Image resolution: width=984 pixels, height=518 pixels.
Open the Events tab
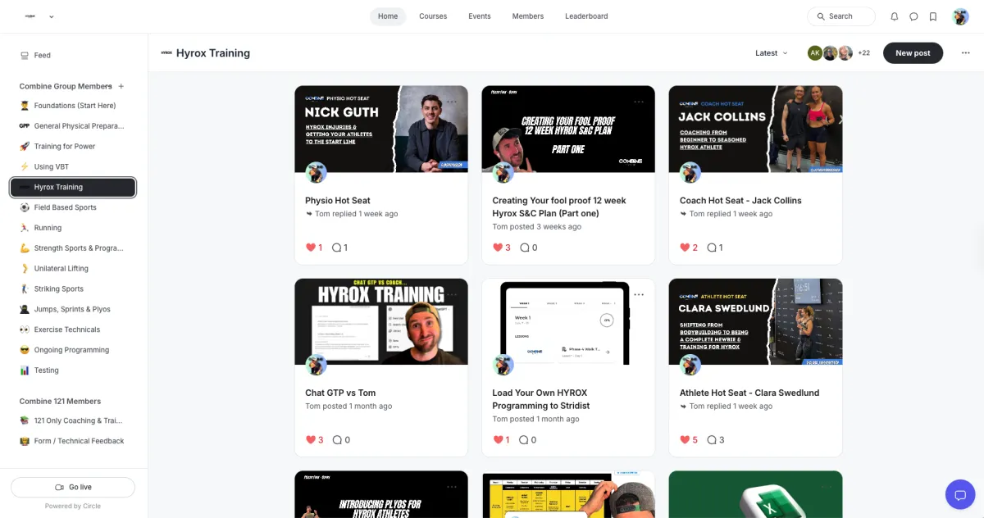click(x=480, y=16)
